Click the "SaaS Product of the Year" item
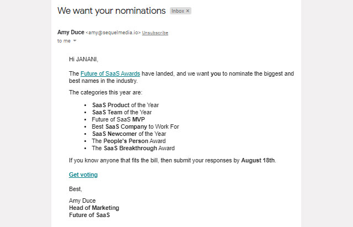This screenshot has height=227, width=353. click(125, 105)
